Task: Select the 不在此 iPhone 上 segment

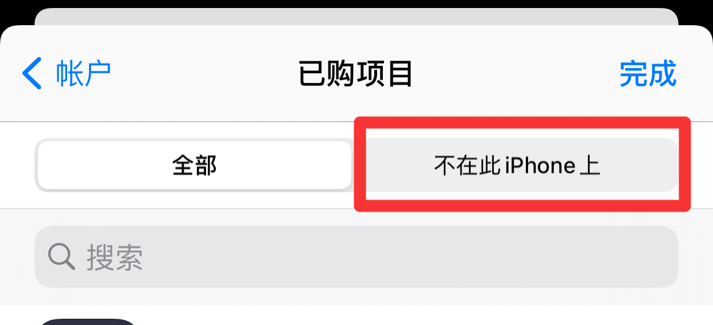Action: coord(517,166)
